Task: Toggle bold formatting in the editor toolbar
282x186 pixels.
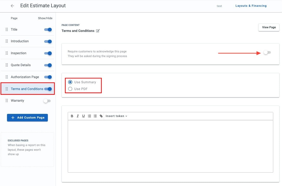Action: pyautogui.click(x=72, y=116)
